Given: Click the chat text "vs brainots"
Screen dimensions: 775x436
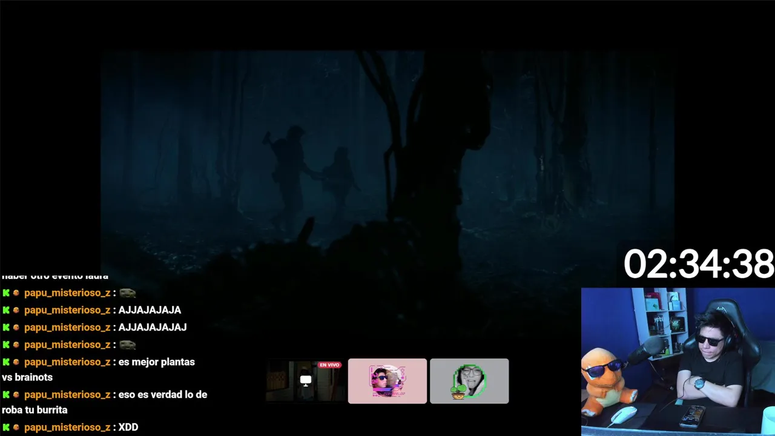Looking at the screenshot, I should [27, 377].
